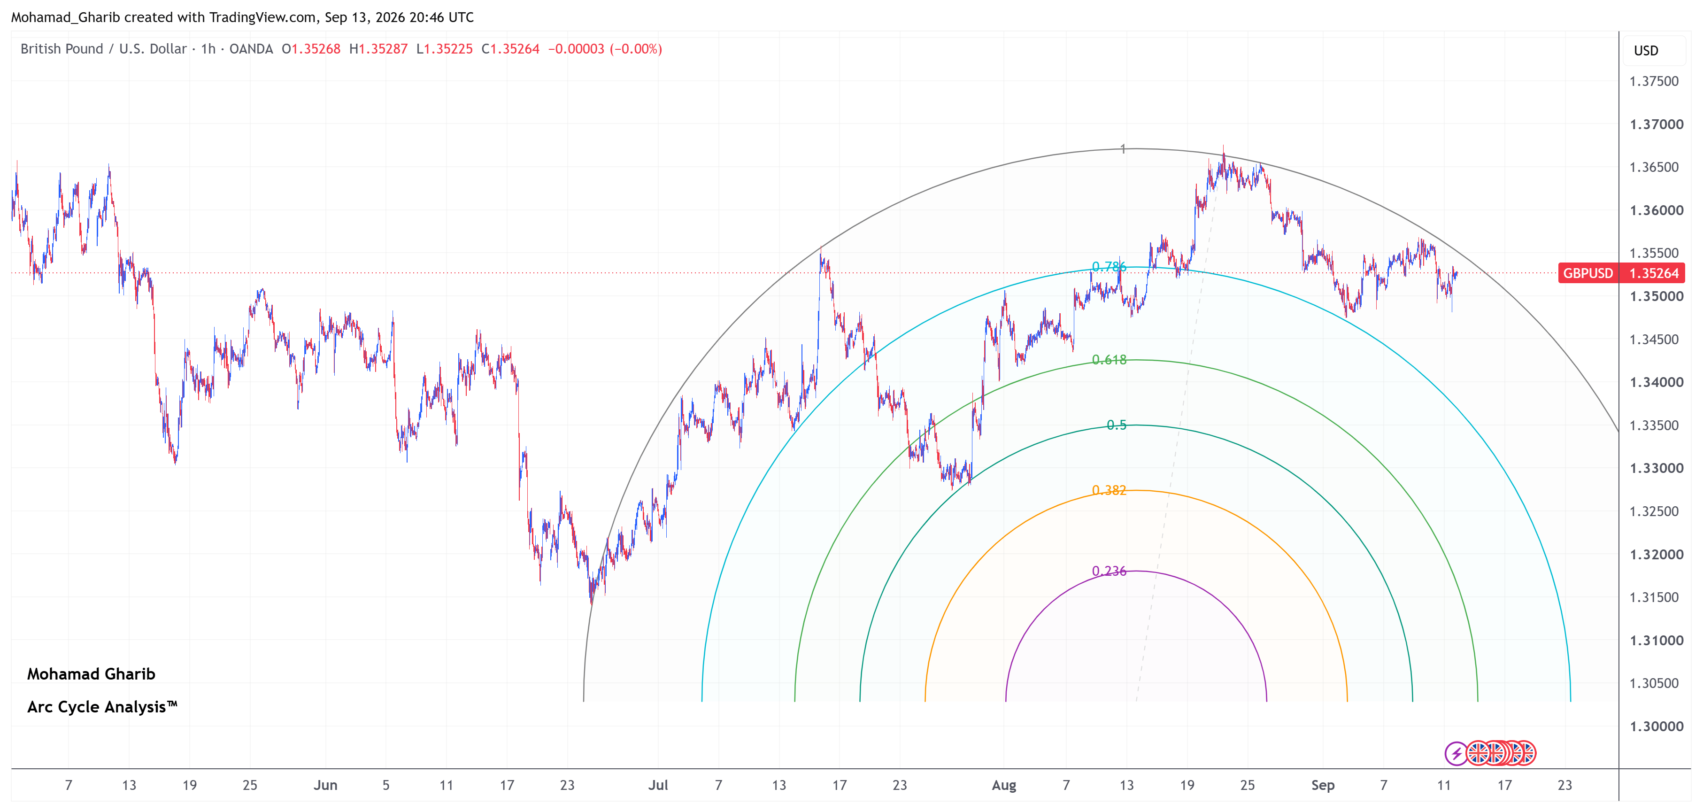Image resolution: width=1703 pixels, height=804 pixels.
Task: Click the Arc Cycle Analysis™ text note
Action: click(x=102, y=707)
